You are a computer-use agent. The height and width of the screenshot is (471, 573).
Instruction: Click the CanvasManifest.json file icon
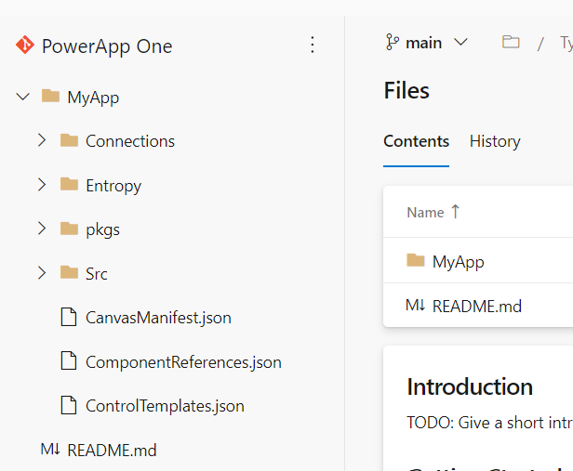[69, 317]
